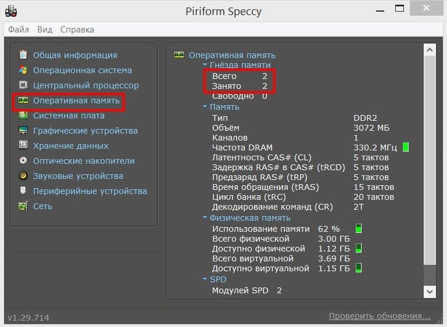The image size is (447, 327).
Task: Click the sidebar Оперативная память RAM icon
Action: tap(23, 100)
